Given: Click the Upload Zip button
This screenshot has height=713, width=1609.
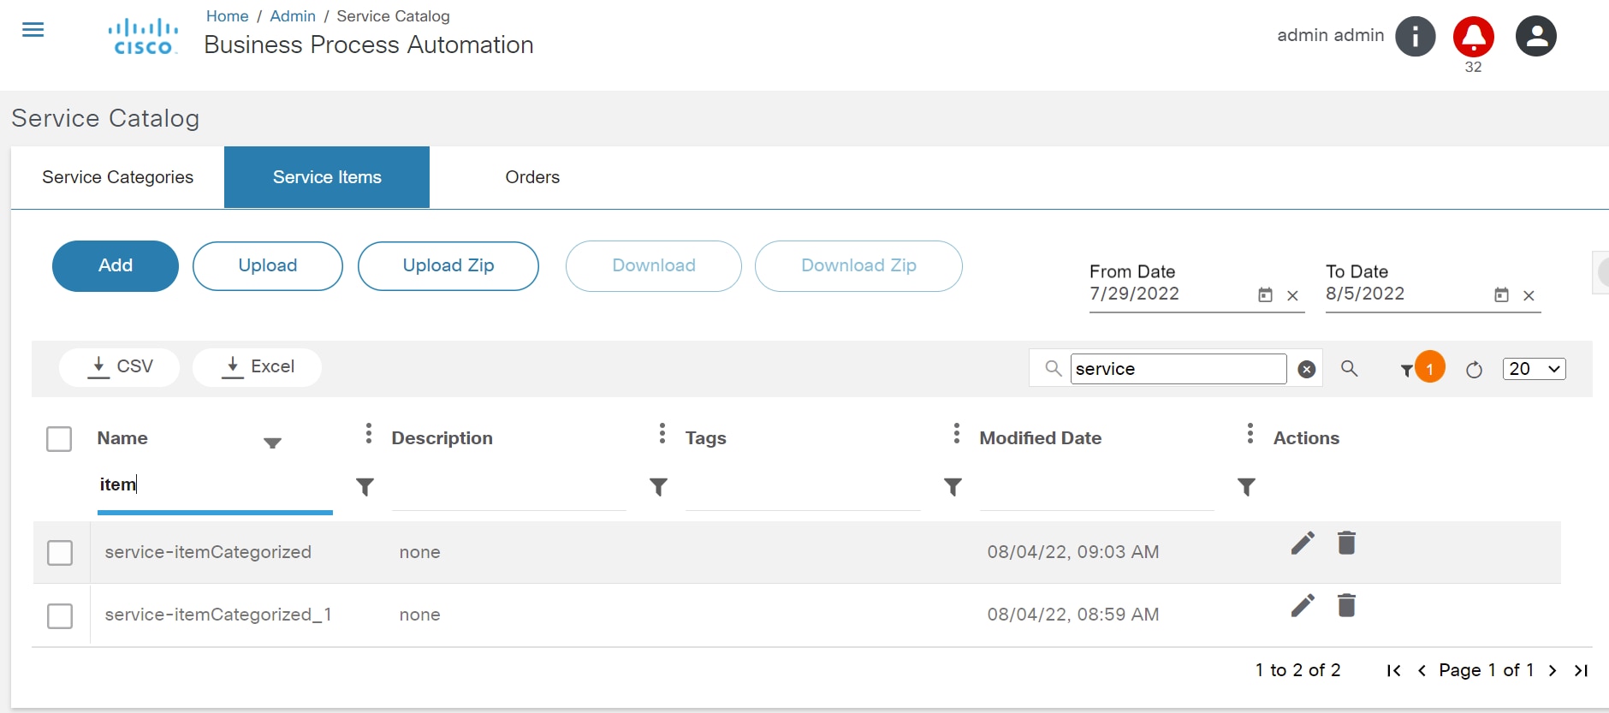Looking at the screenshot, I should pyautogui.click(x=448, y=266).
